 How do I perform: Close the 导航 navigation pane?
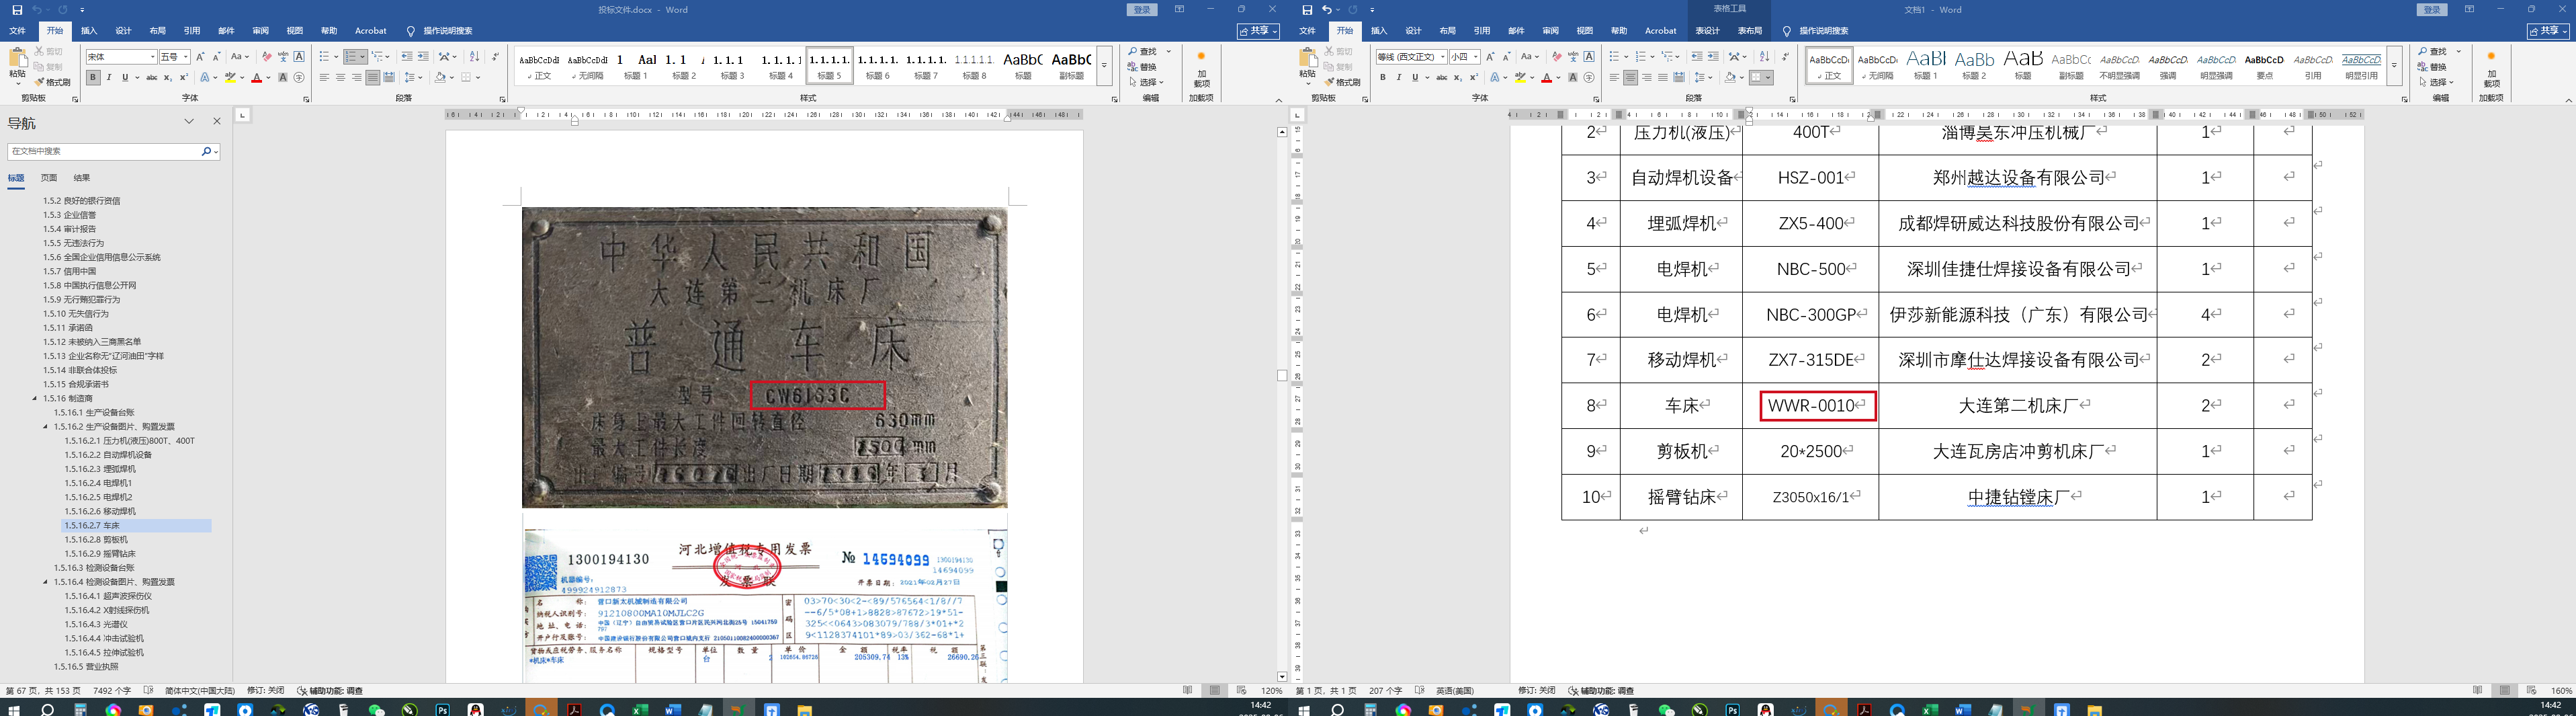[x=217, y=122]
